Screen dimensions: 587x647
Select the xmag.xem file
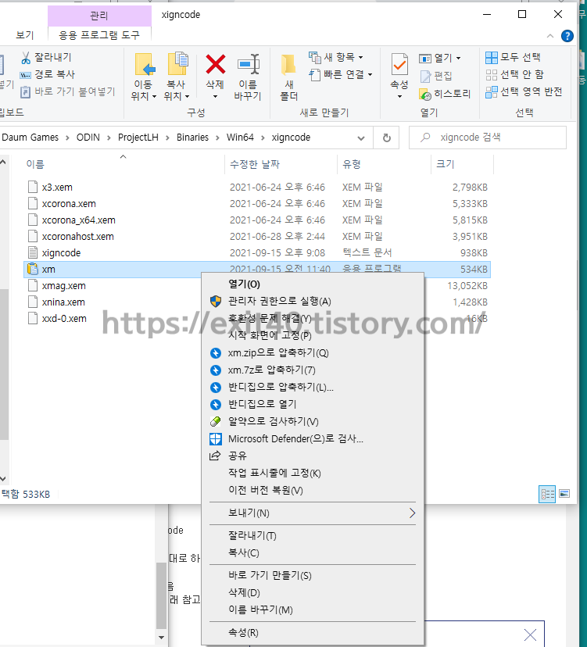(63, 285)
